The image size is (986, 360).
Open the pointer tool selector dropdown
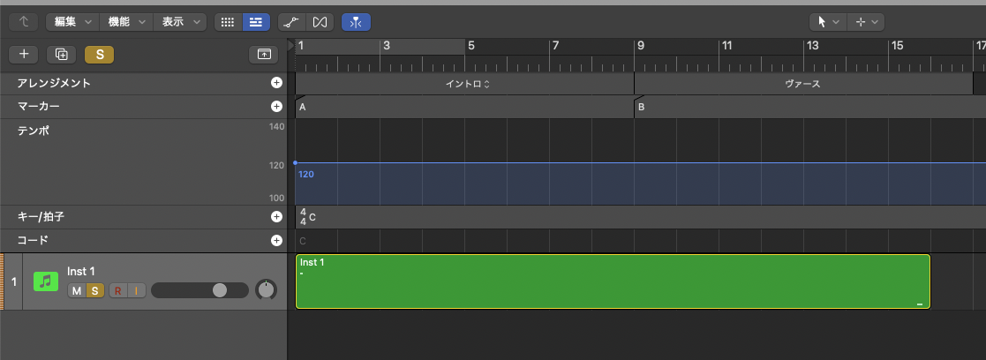click(x=826, y=21)
